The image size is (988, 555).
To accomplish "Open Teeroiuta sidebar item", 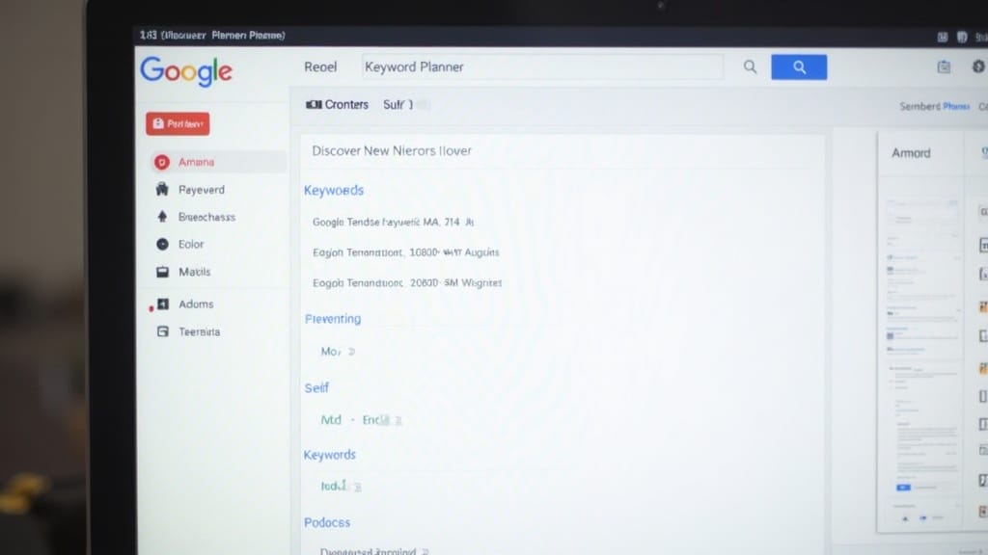I will click(199, 331).
